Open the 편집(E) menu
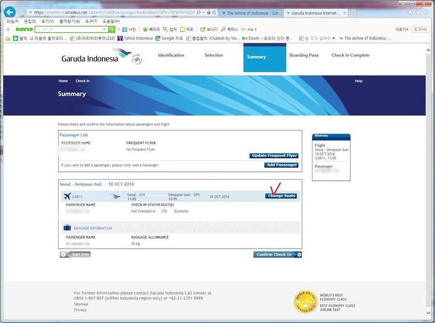The width and height of the screenshot is (435, 323). click(30, 22)
